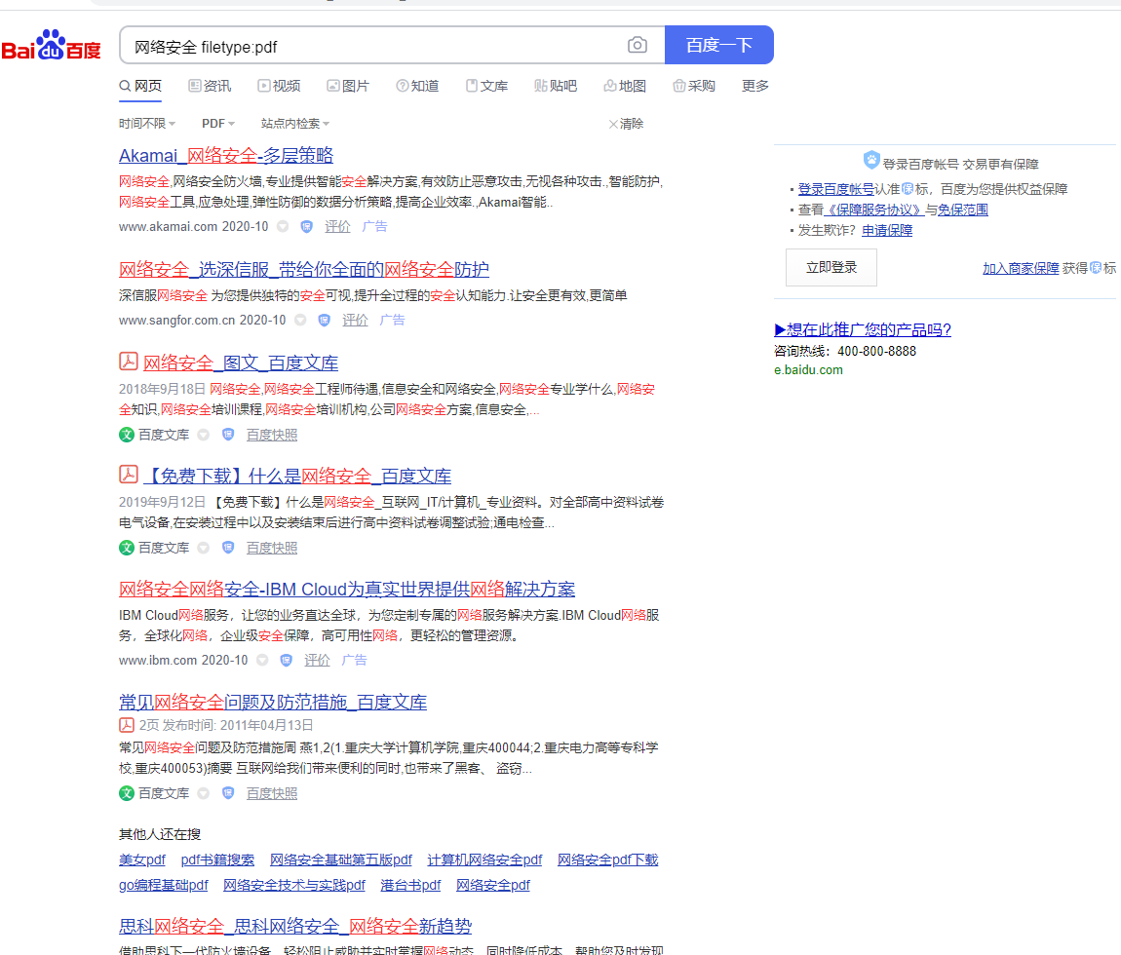Image resolution: width=1121 pixels, height=955 pixels.
Task: Click the green 百度文库 source icon under 常见网络安全问题 result
Action: click(127, 793)
